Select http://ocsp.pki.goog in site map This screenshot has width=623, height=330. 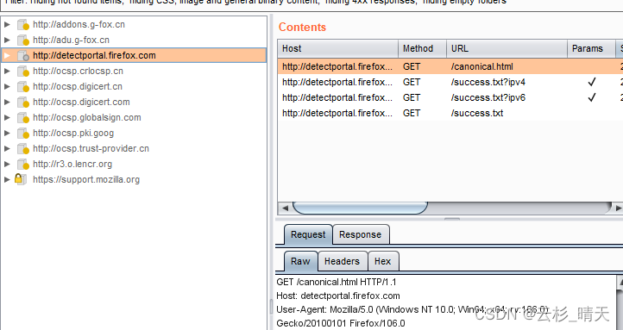(73, 133)
